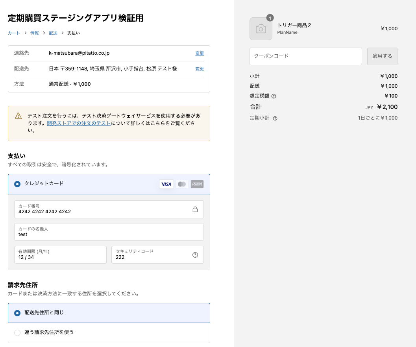This screenshot has height=347, width=416.
Task: Select 配送先住所と同じ billing address option
Action: (x=17, y=313)
